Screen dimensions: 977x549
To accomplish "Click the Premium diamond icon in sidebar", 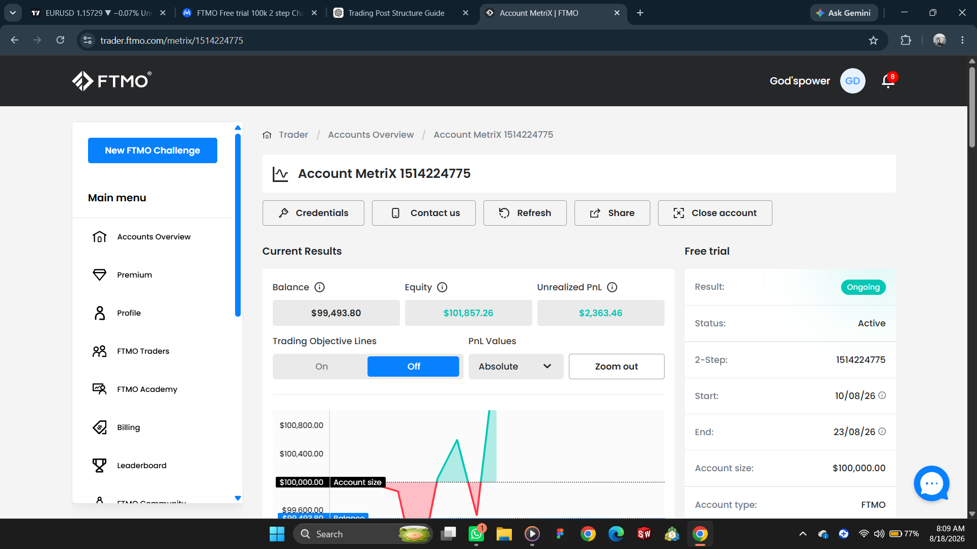I will point(100,275).
